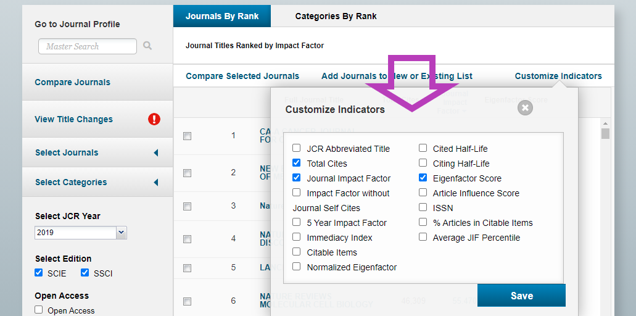Check % Articles in Citable Items
The height and width of the screenshot is (316, 636).
tap(423, 222)
